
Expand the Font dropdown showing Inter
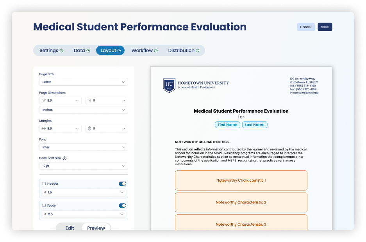84,147
